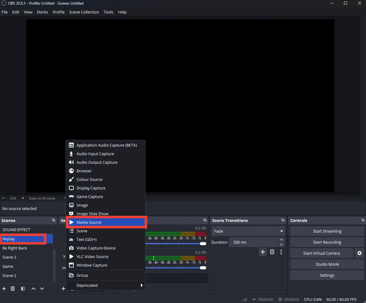The image size is (366, 303).
Task: Choose Audio Output Capture source
Action: coord(105,162)
